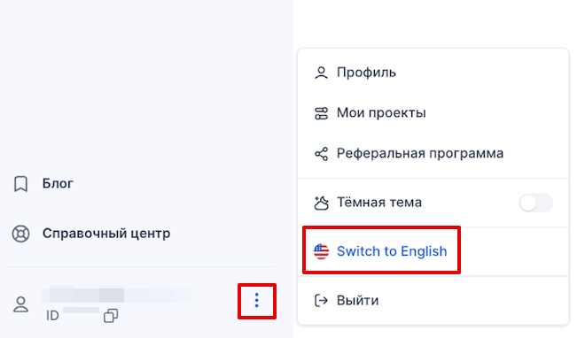The width and height of the screenshot is (585, 338).
Task: Toggle the Тёмная тема switch on
Action: [x=535, y=203]
